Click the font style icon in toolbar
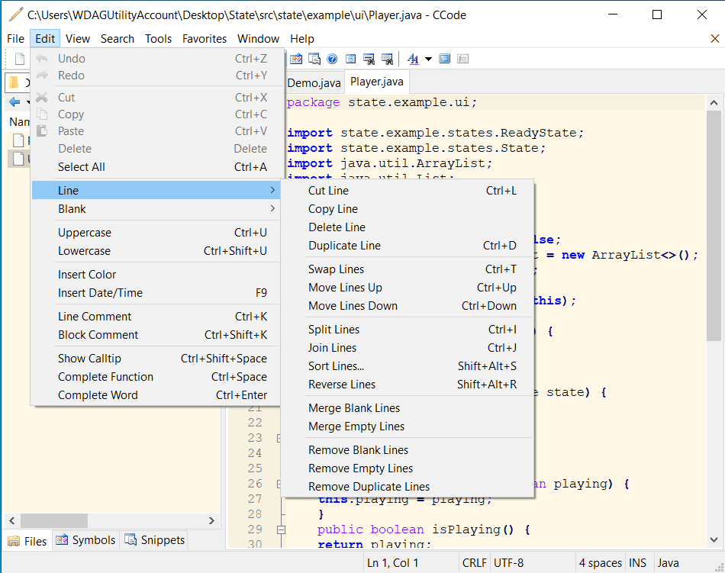Image resolution: width=725 pixels, height=573 pixels. point(412,59)
